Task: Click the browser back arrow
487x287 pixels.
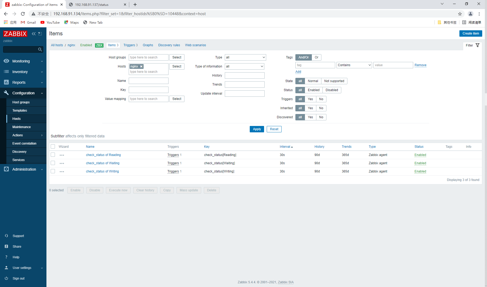Action: coord(6,14)
